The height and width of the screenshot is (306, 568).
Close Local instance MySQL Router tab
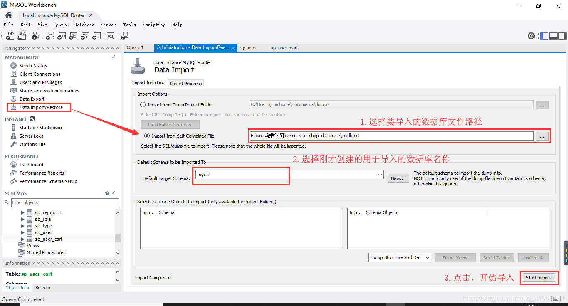(91, 15)
